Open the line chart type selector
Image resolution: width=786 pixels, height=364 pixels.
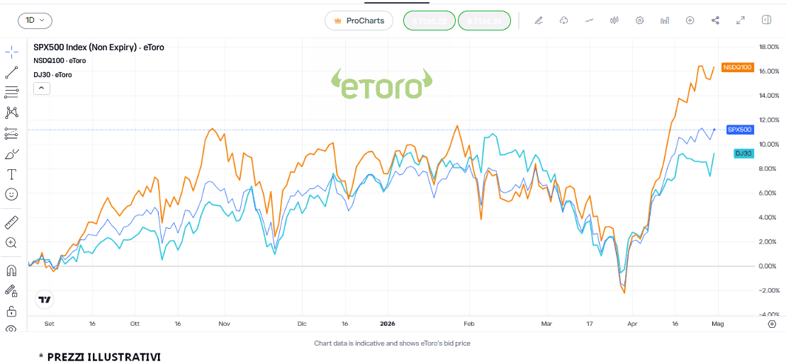[589, 21]
